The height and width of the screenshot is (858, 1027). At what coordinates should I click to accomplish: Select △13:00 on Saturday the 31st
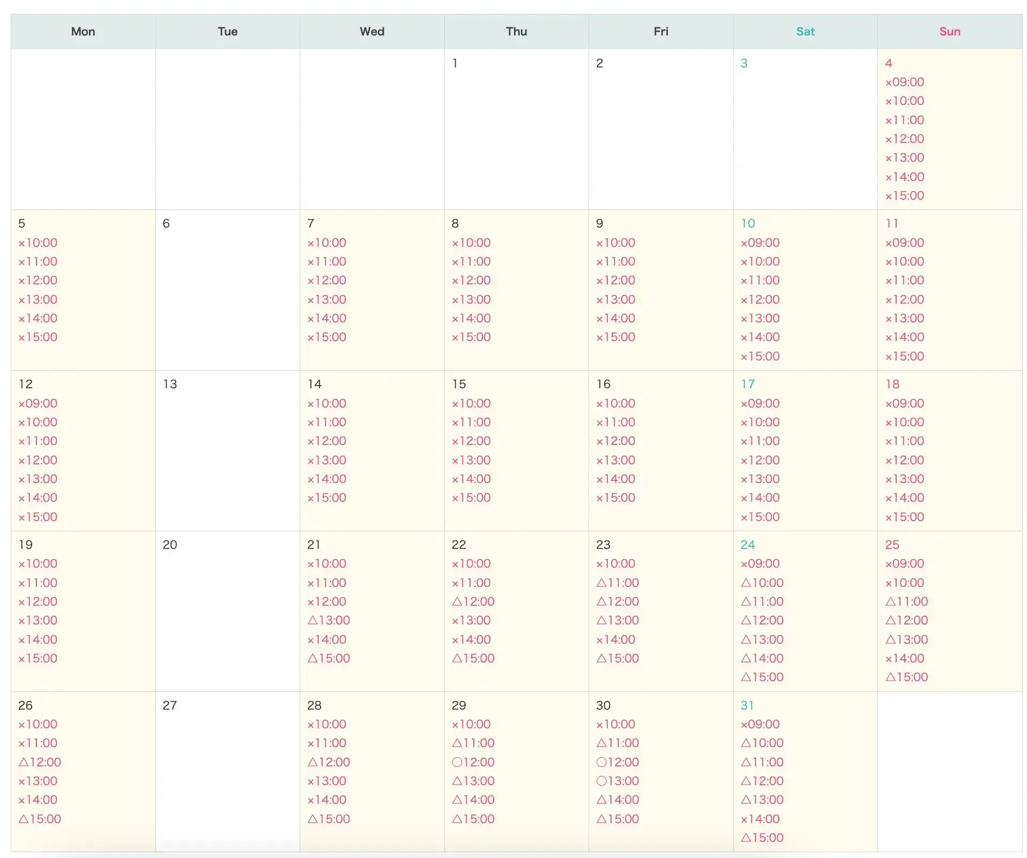(762, 800)
